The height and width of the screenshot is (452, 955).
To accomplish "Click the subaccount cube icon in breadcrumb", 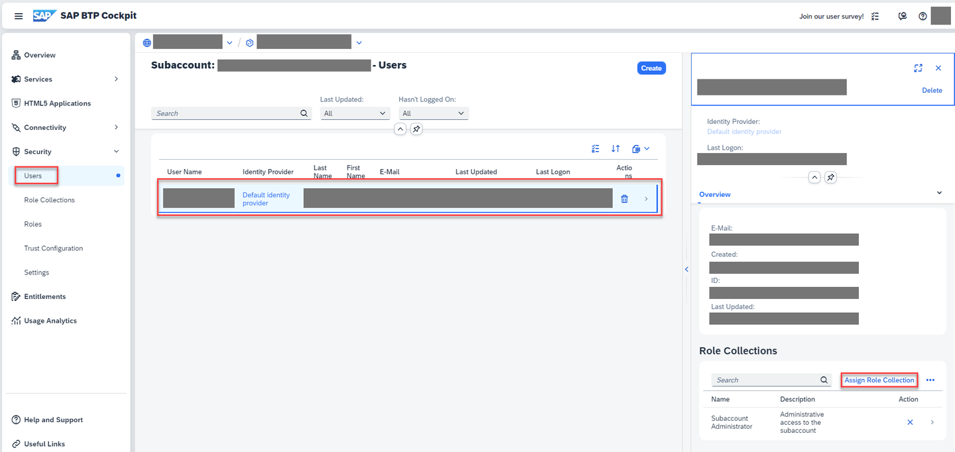I will click(x=250, y=42).
